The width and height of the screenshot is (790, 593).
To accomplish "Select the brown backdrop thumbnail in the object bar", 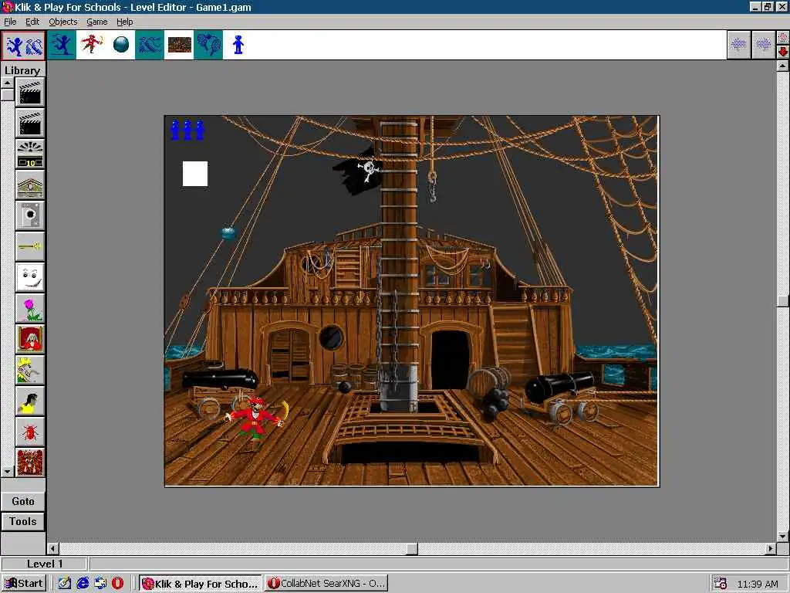I will tap(179, 45).
